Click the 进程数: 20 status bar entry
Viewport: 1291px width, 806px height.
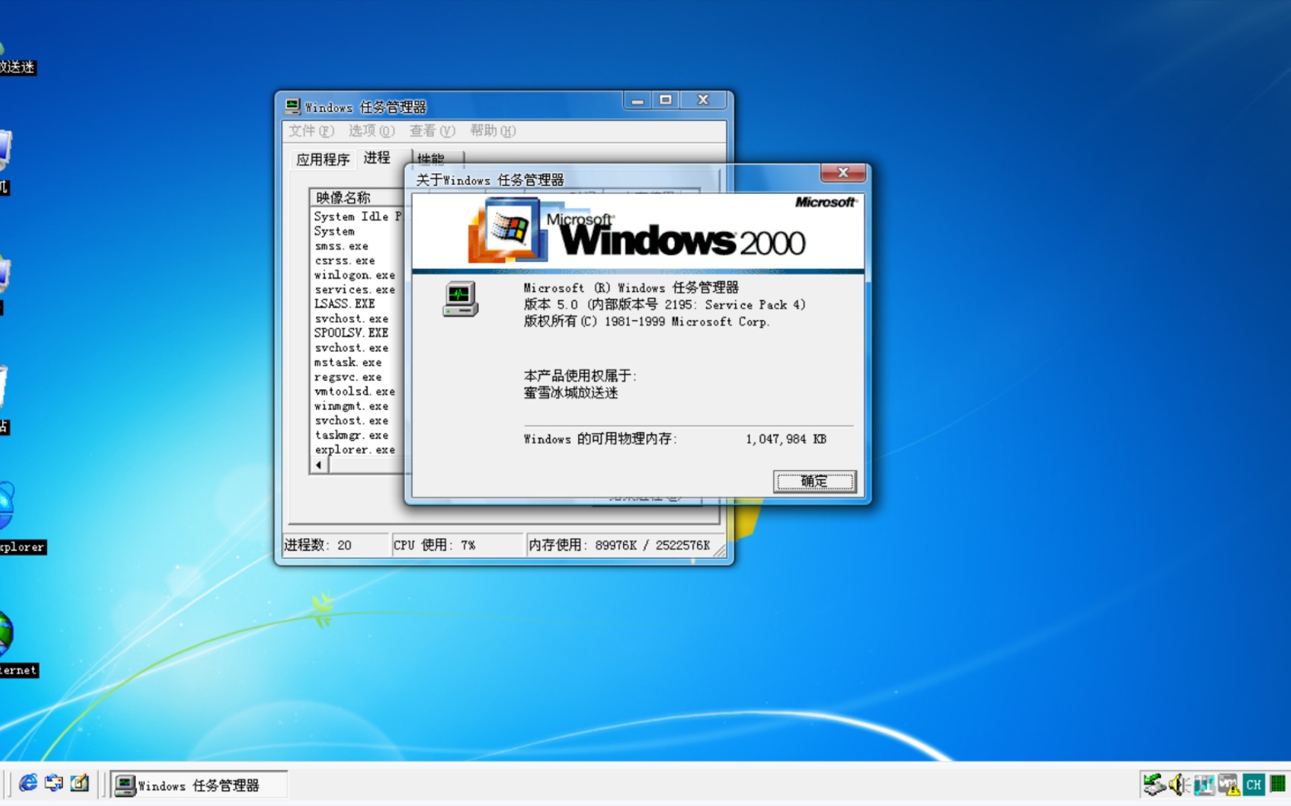(335, 545)
